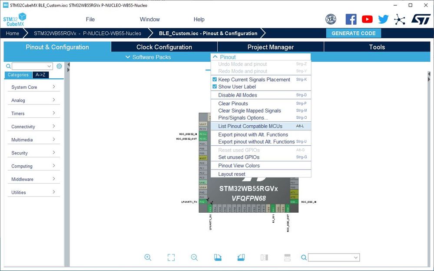Open the Twitter link icon
434x271 pixels.
click(383, 20)
